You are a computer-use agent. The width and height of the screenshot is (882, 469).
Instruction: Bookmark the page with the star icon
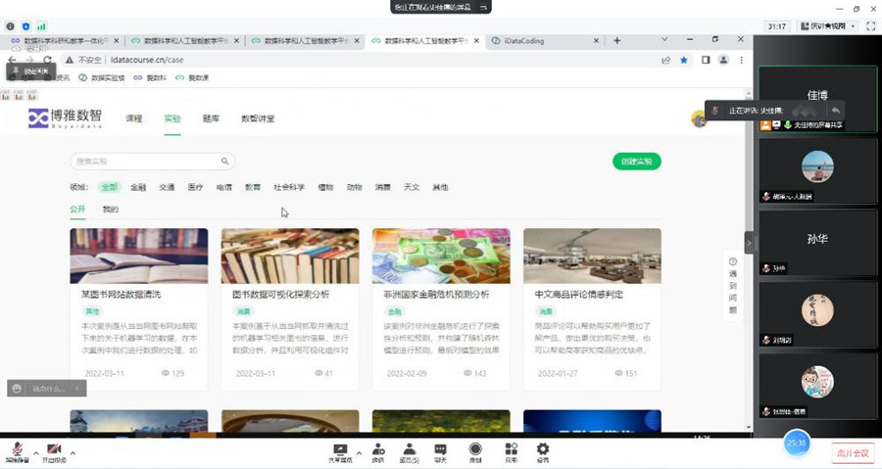(683, 60)
